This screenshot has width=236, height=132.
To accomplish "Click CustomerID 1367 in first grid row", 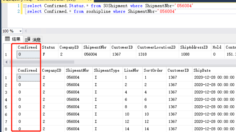I will coord(116,54).
